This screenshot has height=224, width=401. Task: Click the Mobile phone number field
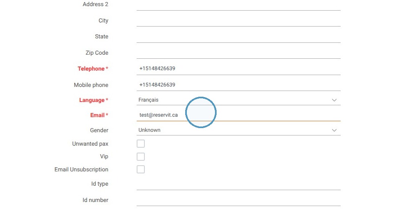coord(238,85)
